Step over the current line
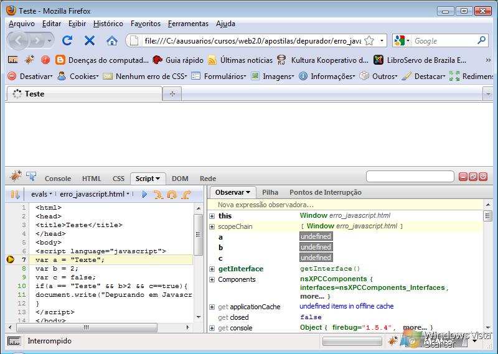 click(172, 194)
